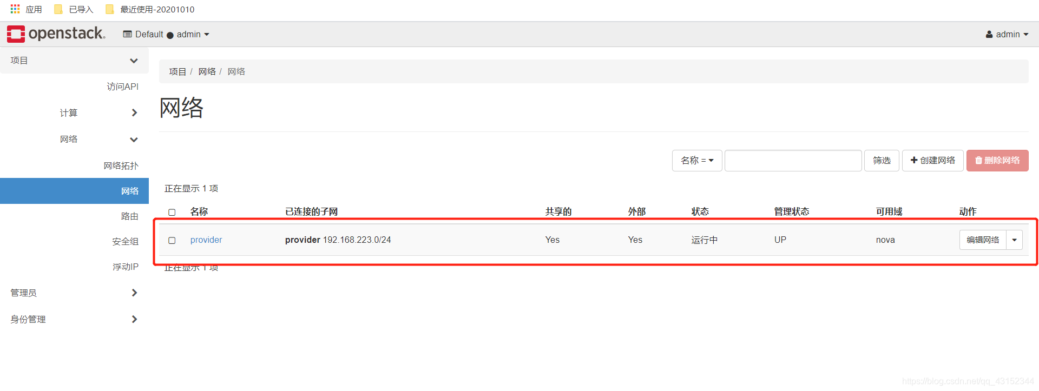Image resolution: width=1039 pixels, height=391 pixels.
Task: Click the 编辑网络 button
Action: tap(983, 240)
